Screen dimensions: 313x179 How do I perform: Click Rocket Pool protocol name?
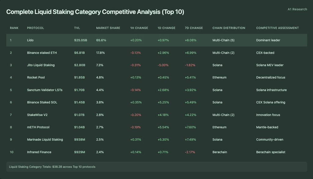point(36,77)
